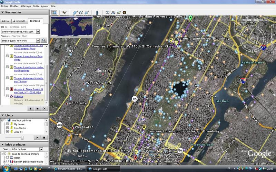
Task: Click the De amsterdam avenue input field
Action: click(19, 32)
